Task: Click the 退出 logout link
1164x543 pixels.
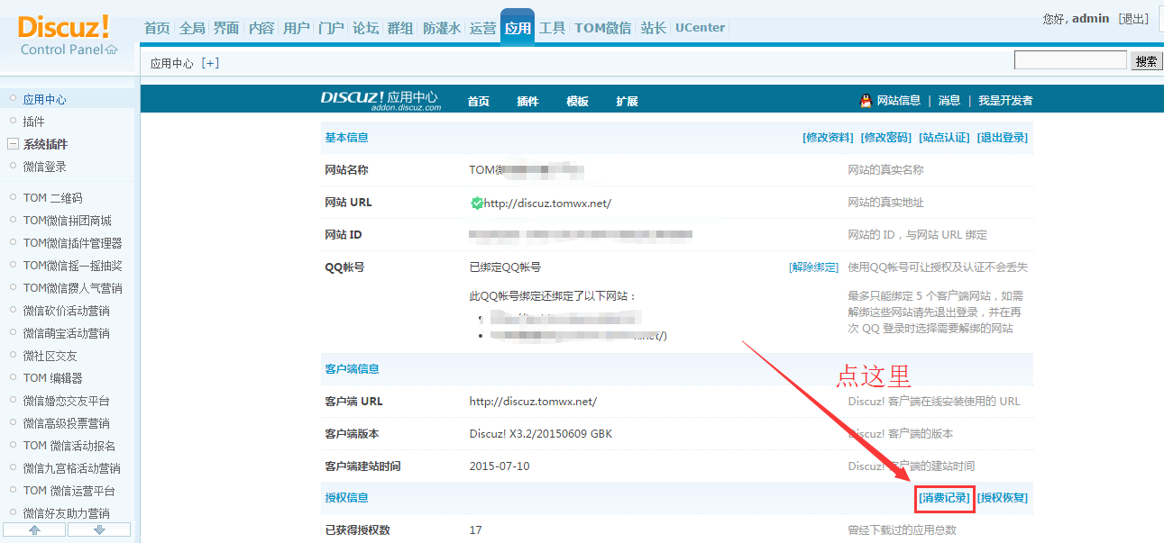Action: 1133,19
